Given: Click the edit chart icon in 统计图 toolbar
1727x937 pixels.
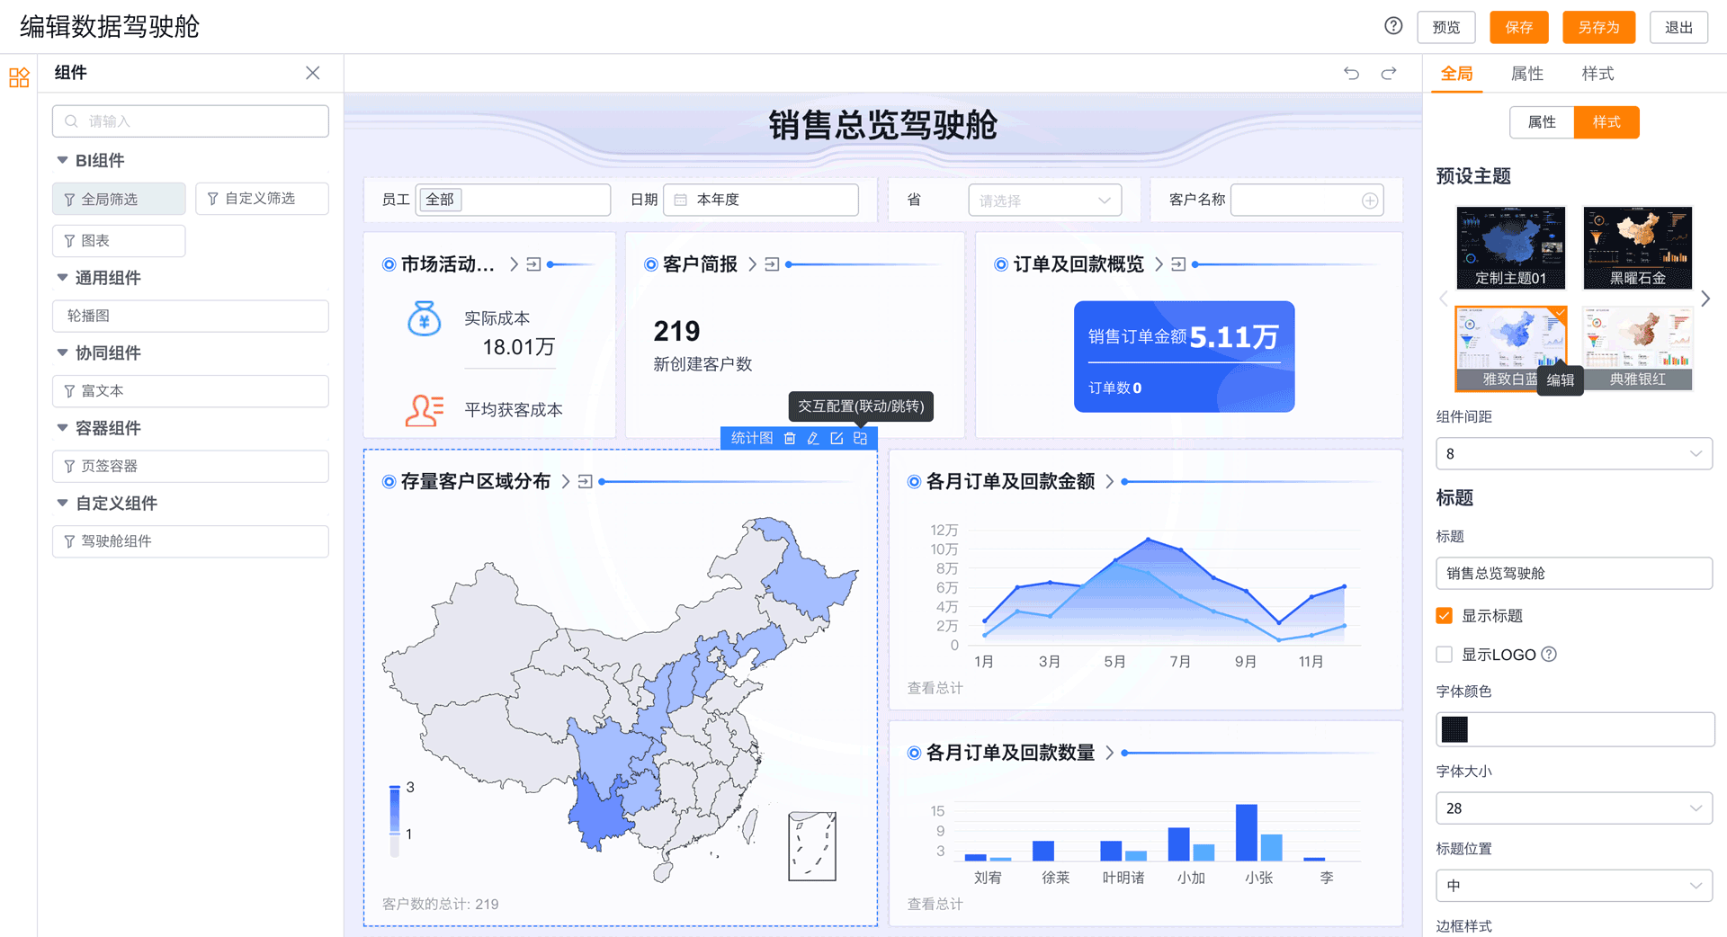Looking at the screenshot, I should tap(837, 438).
